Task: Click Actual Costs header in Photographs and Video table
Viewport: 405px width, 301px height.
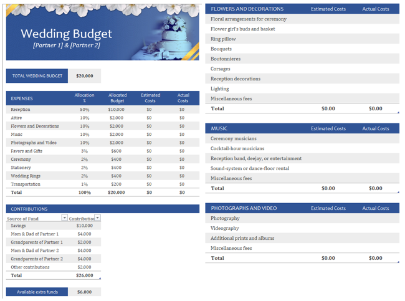Action: (x=376, y=208)
